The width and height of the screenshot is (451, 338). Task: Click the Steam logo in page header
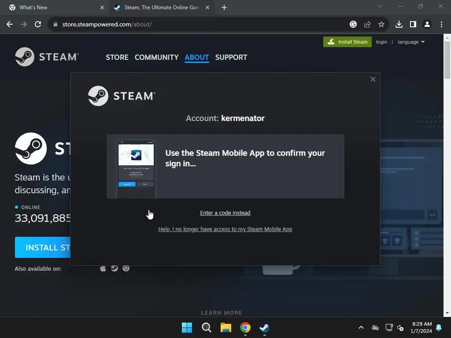[47, 57]
